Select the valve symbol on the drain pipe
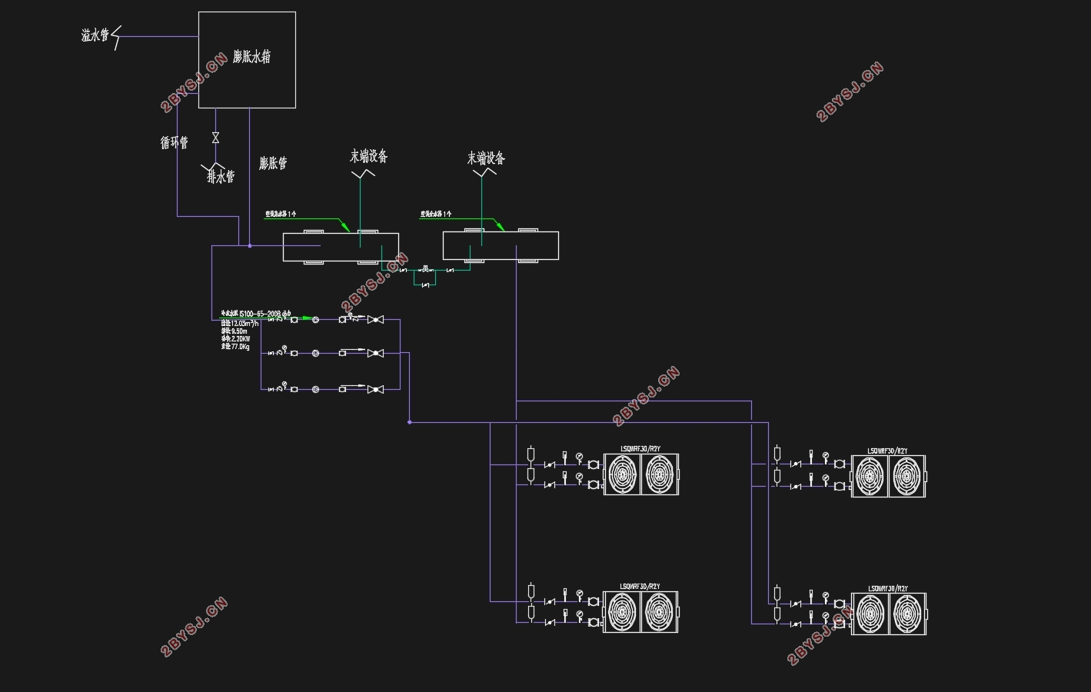 coord(215,138)
